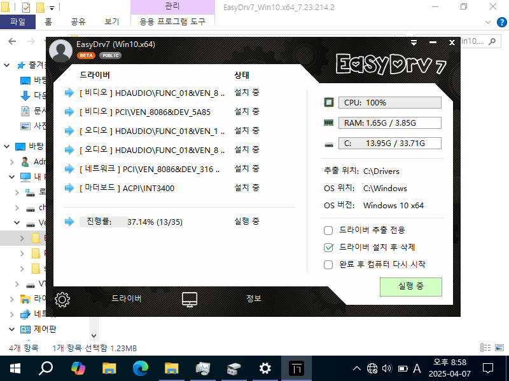Open the notification center icon
The width and height of the screenshot is (509, 381).
[x=488, y=368]
